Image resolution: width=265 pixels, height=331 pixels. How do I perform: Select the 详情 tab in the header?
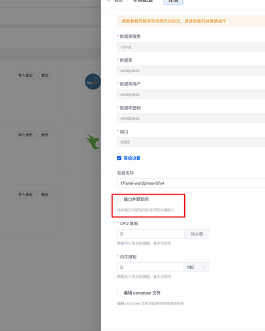[x=173, y=1]
